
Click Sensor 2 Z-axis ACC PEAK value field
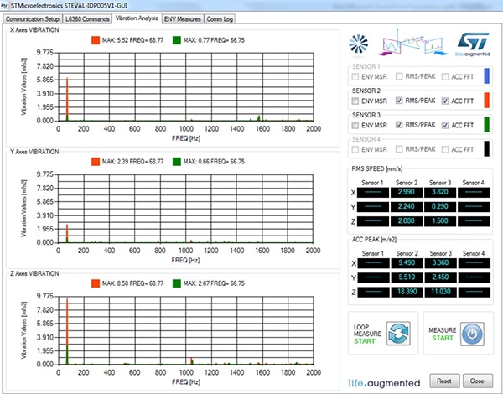(x=401, y=290)
